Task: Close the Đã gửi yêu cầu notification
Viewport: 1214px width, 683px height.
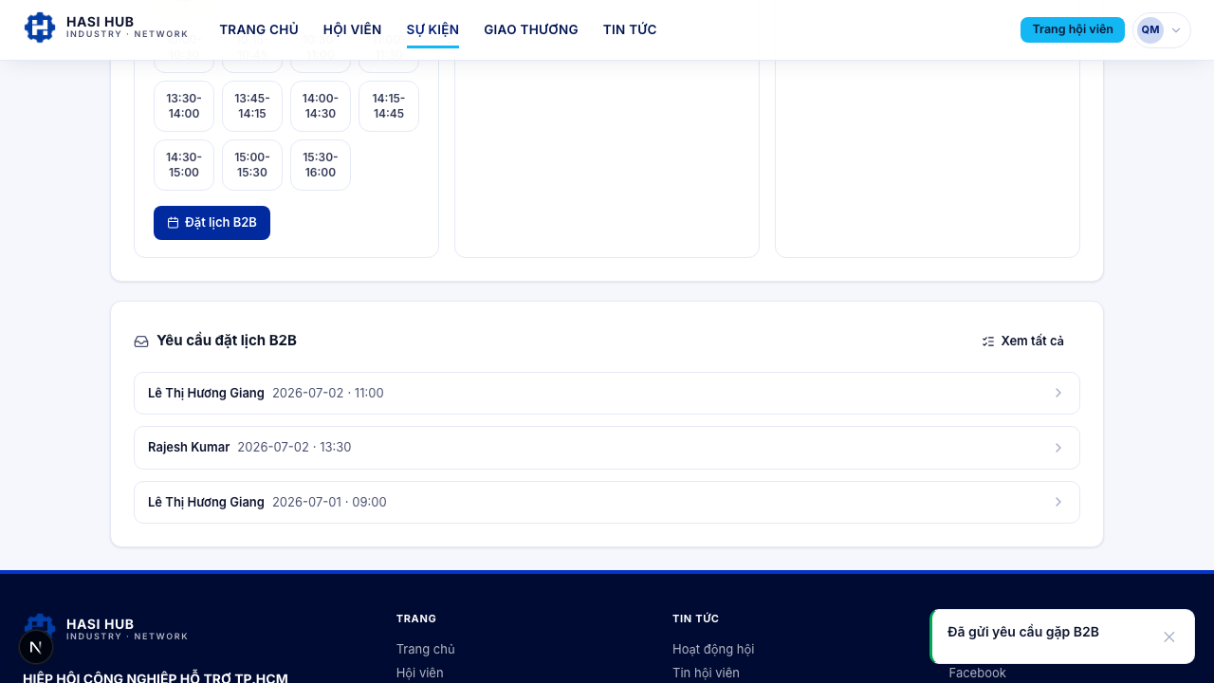Action: [1169, 637]
